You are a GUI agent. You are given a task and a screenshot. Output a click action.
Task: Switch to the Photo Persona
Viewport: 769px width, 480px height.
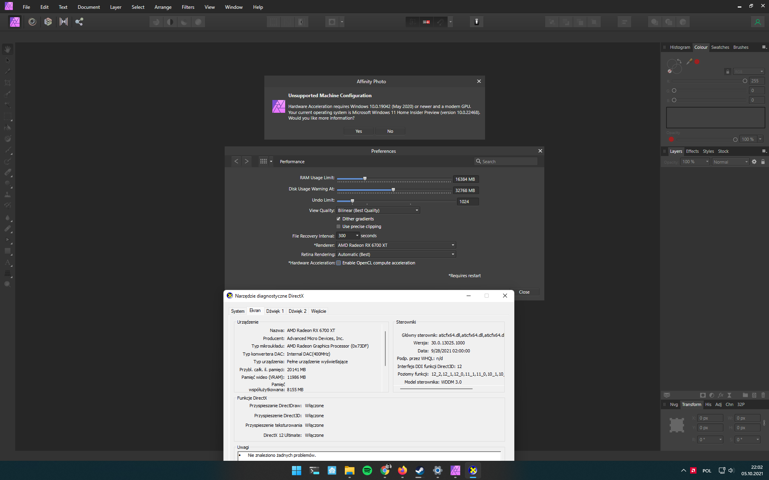pyautogui.click(x=15, y=22)
